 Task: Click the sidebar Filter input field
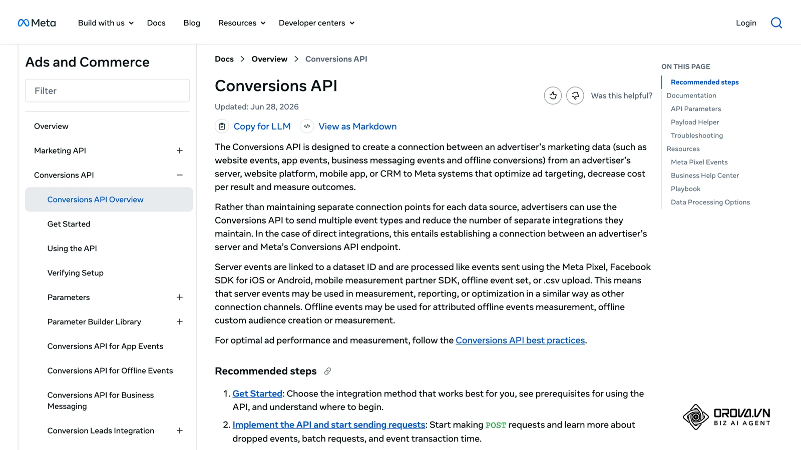point(107,90)
